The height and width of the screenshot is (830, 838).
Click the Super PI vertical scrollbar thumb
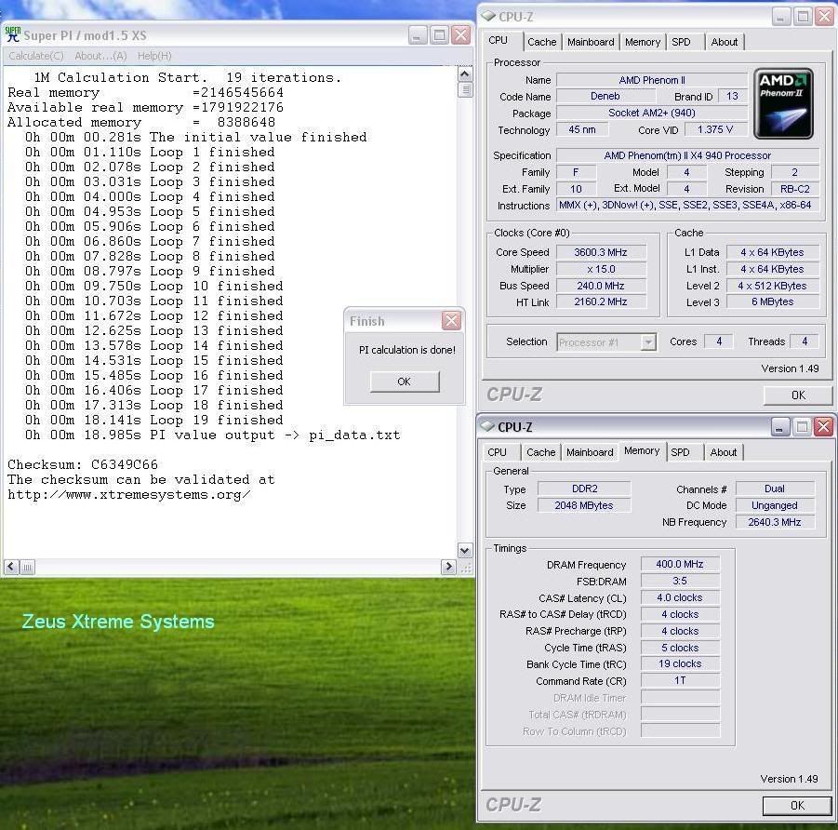[x=464, y=89]
